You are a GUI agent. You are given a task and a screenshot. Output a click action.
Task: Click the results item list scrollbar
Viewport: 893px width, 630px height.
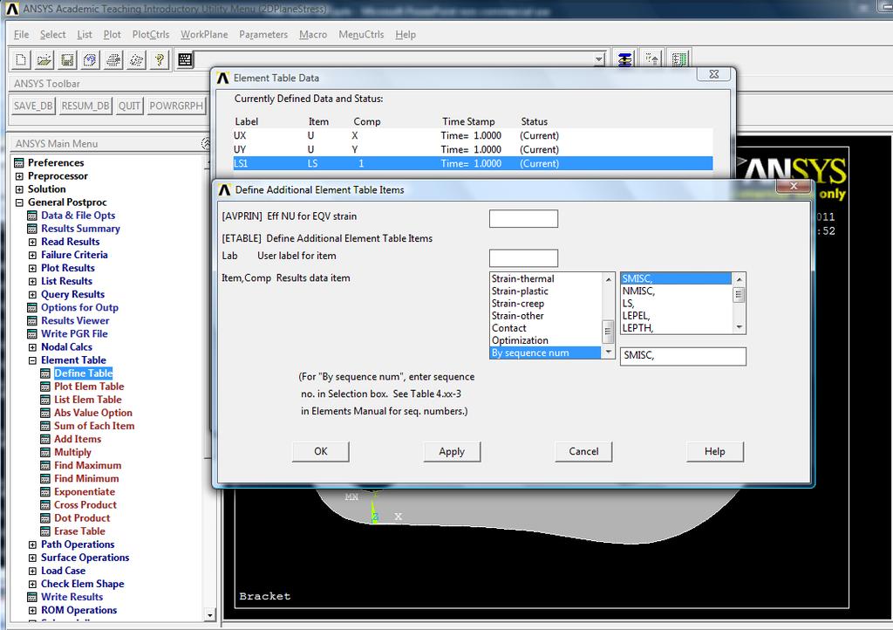point(608,316)
